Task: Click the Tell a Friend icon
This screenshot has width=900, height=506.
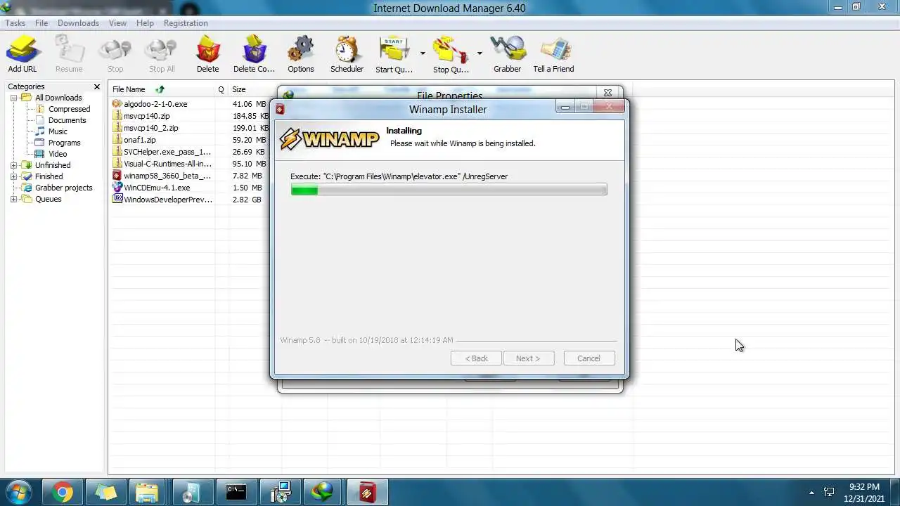Action: (554, 55)
